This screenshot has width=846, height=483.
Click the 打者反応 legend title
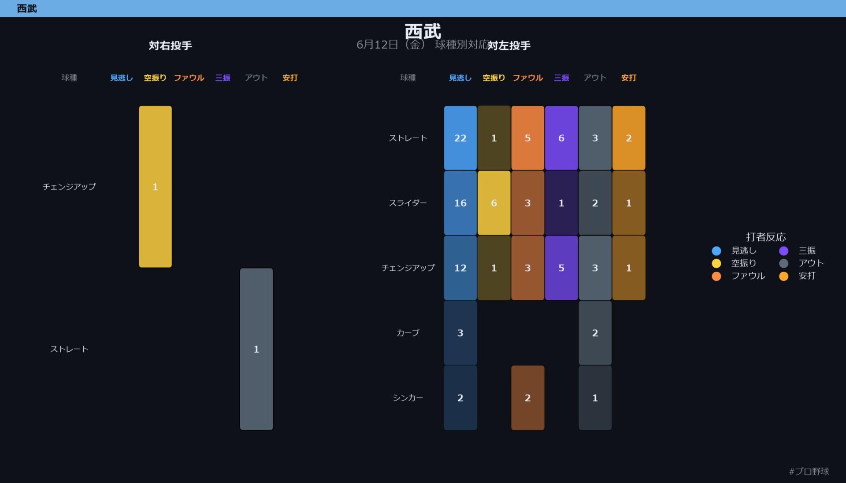(x=766, y=237)
